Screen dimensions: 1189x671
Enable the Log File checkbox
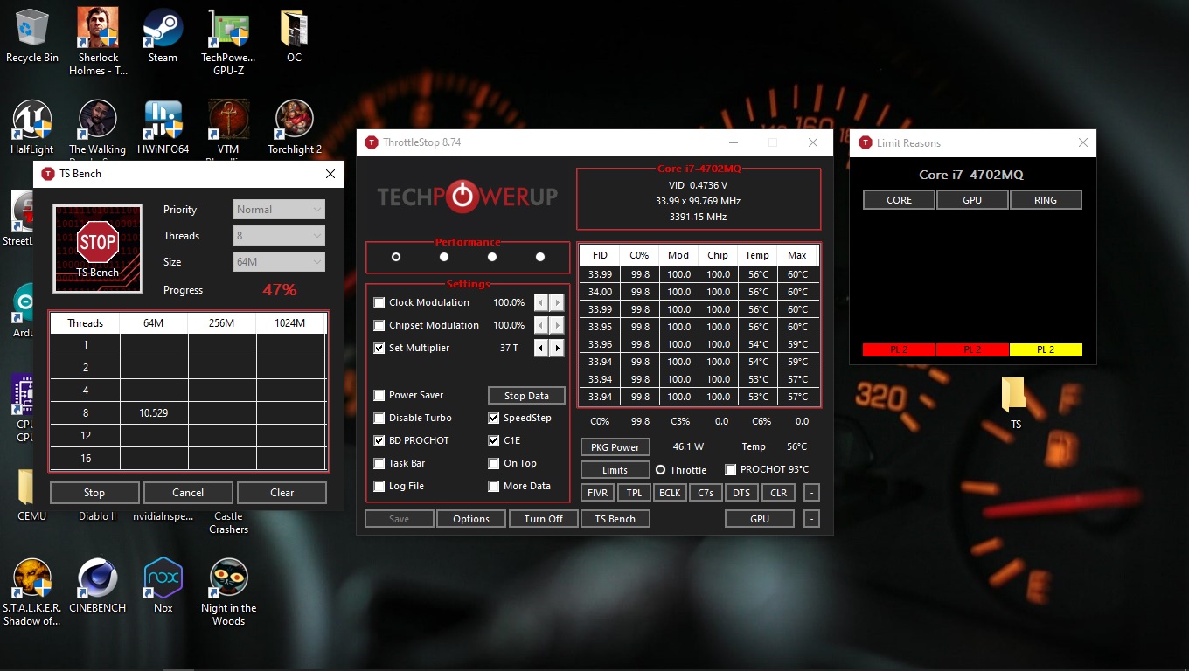(379, 487)
